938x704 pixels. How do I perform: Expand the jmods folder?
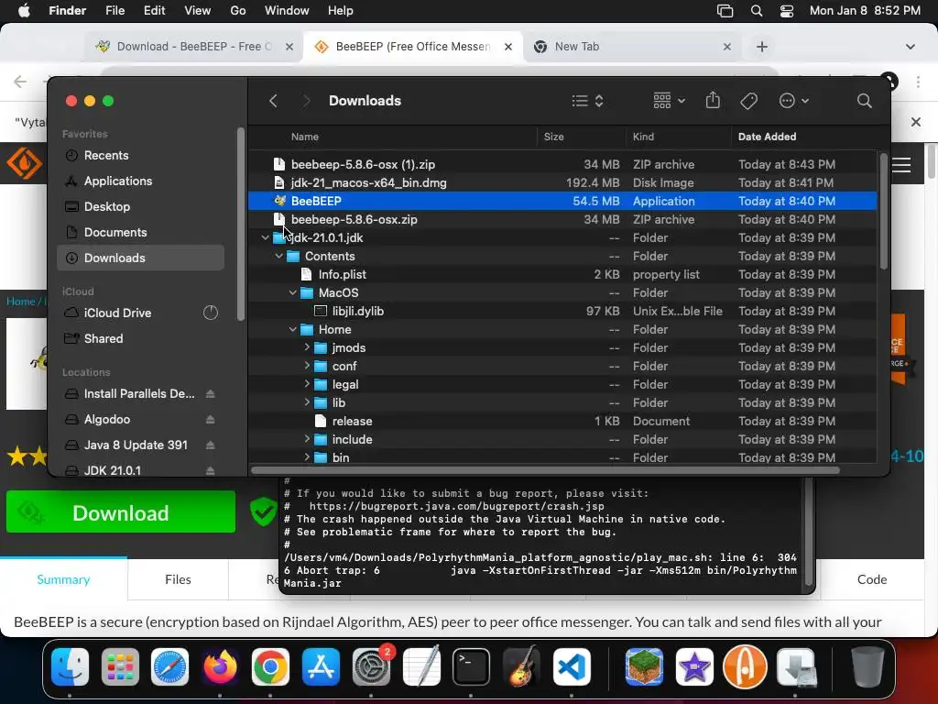[306, 347]
